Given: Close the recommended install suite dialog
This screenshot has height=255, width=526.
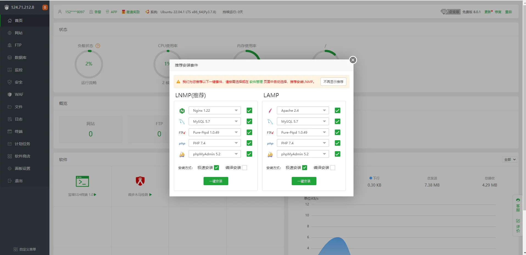Looking at the screenshot, I should click(353, 60).
